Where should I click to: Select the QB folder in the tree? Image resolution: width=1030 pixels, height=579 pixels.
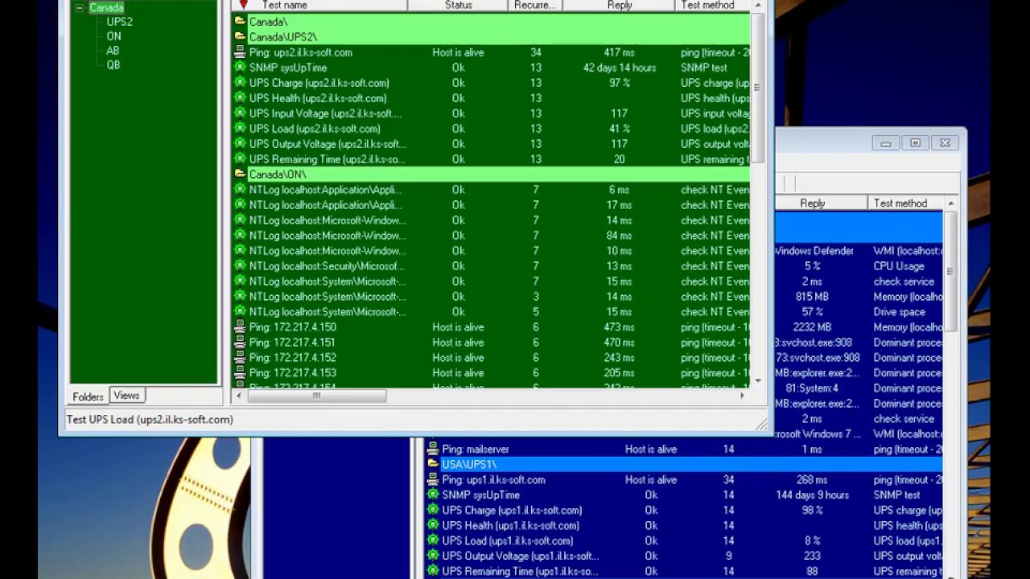click(113, 65)
